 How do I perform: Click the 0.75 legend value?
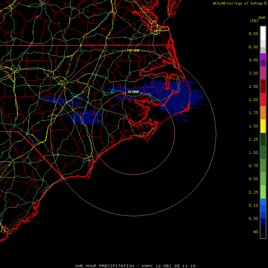coord(253,166)
